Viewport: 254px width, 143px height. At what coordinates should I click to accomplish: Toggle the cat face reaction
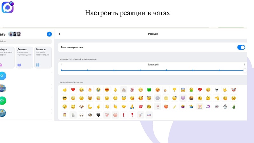pos(73,106)
